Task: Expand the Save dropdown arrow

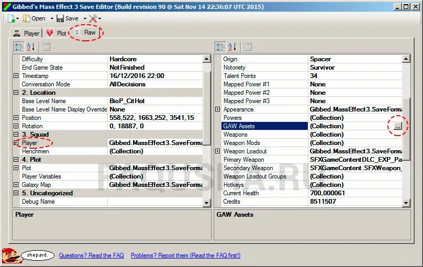Action: point(85,19)
